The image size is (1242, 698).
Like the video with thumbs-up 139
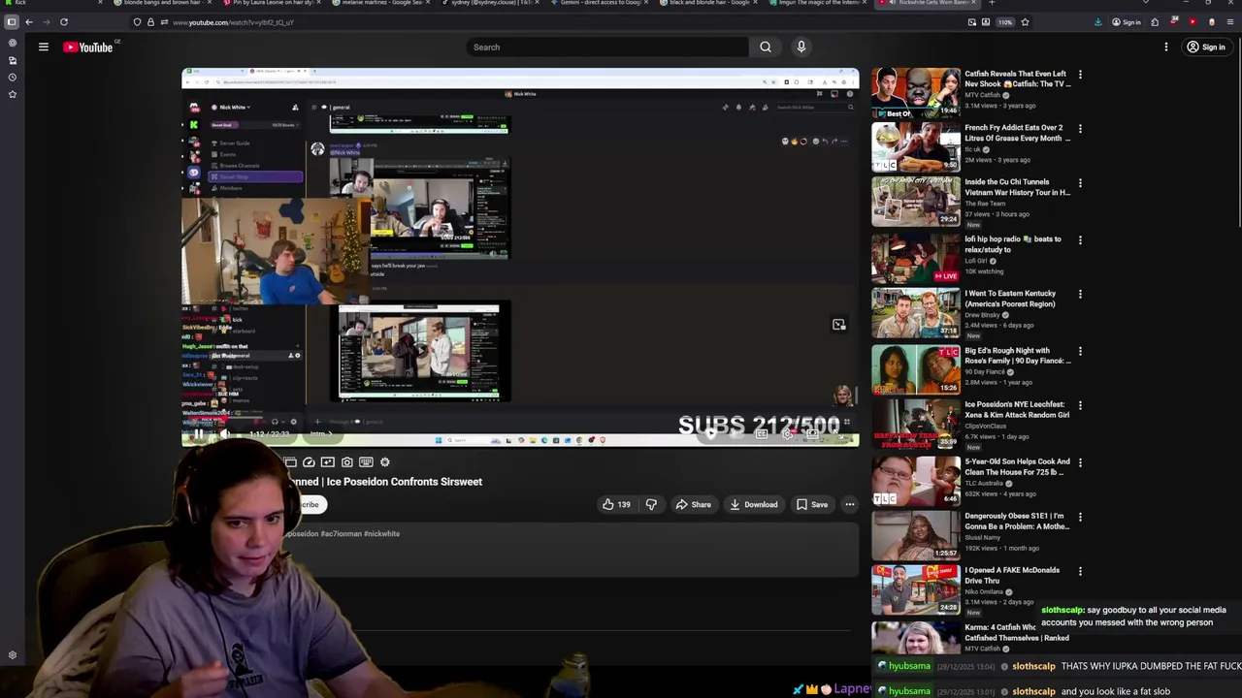pos(616,504)
